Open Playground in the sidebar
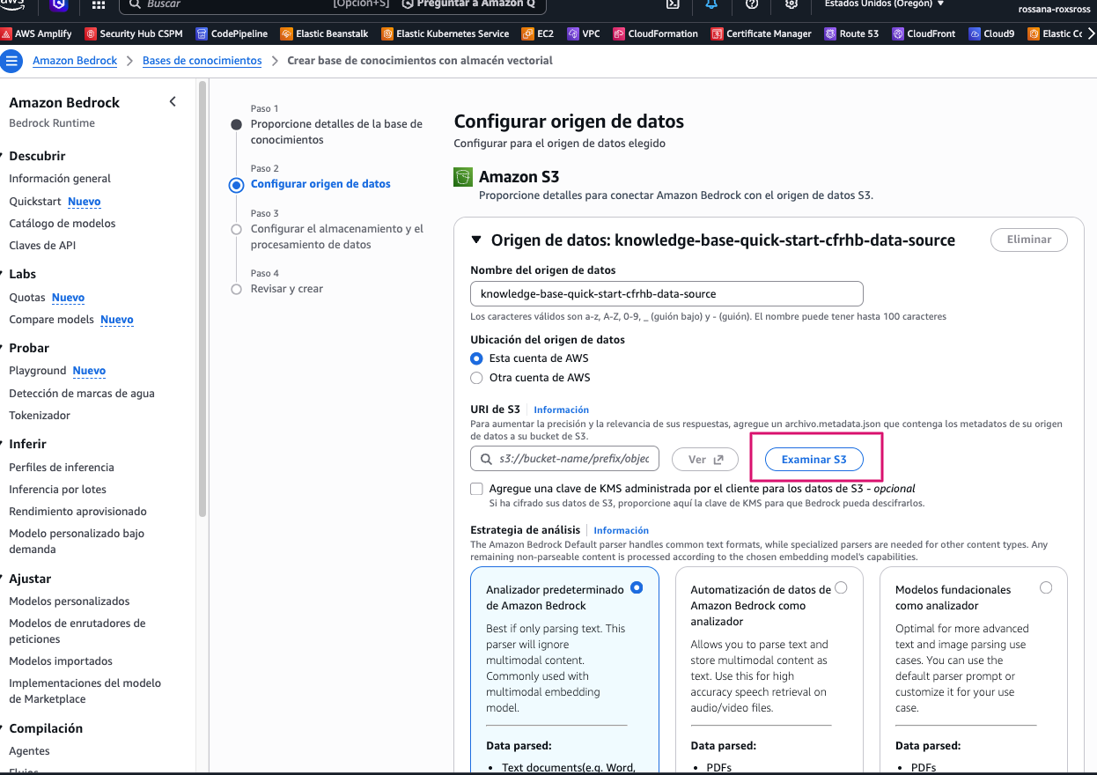 coord(38,371)
